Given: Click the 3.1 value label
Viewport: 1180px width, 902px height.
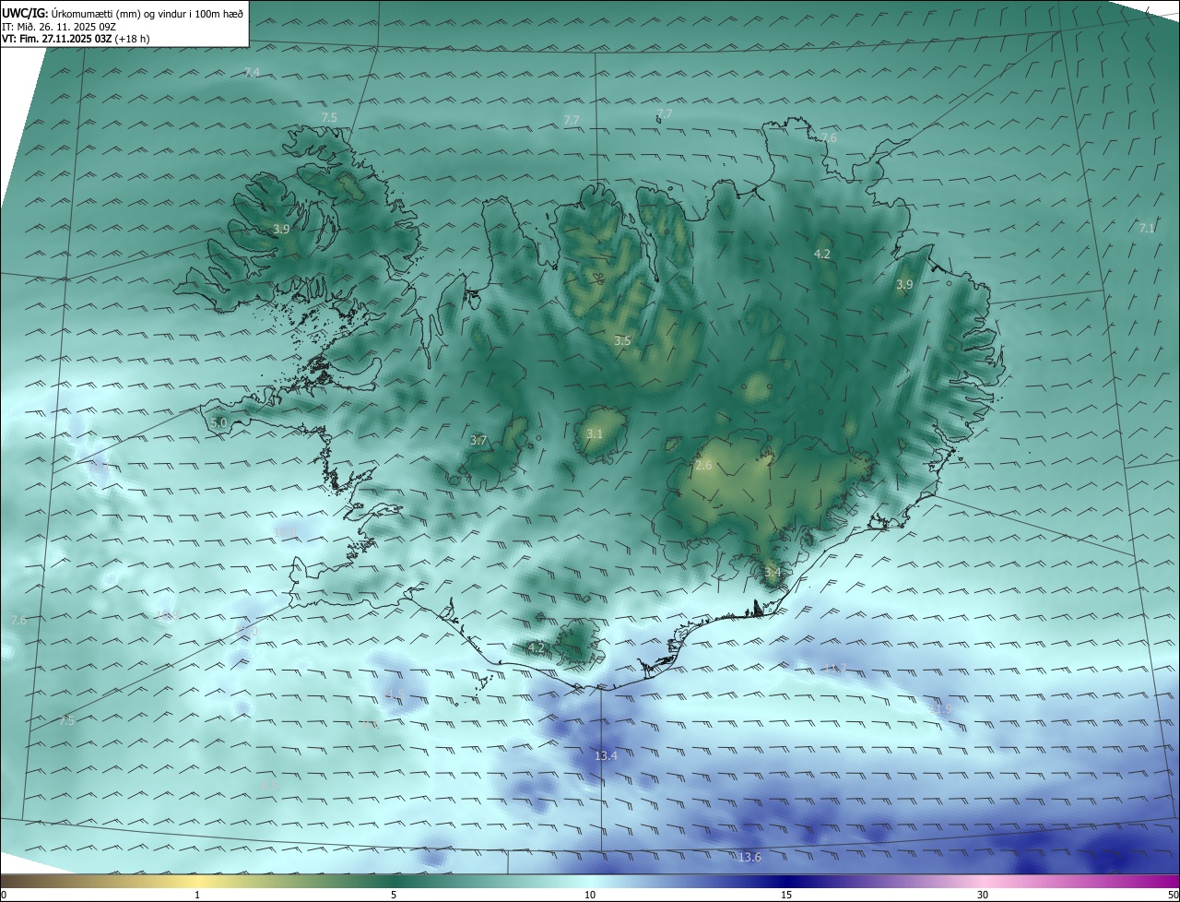Looking at the screenshot, I should pyautogui.click(x=595, y=434).
